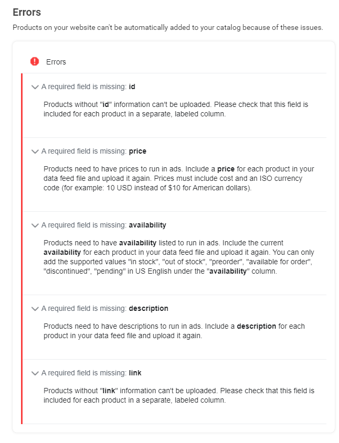Click the id error explanation paragraph
This screenshot has width=339, height=443.
tap(176, 109)
